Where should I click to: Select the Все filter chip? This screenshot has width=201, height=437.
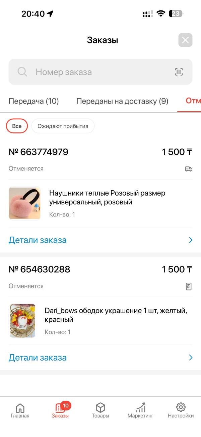click(x=17, y=126)
